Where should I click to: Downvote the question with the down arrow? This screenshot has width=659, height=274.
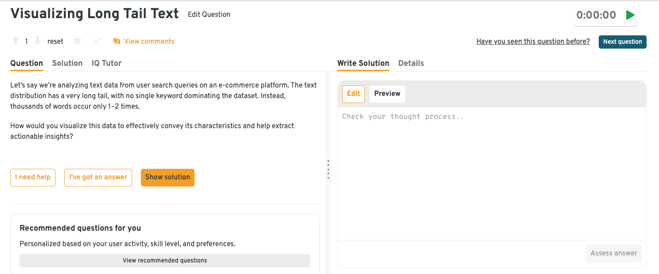tap(38, 41)
